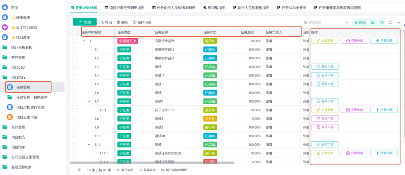
Task: Click the refresh icon in the toolbar
Action: 390,23
